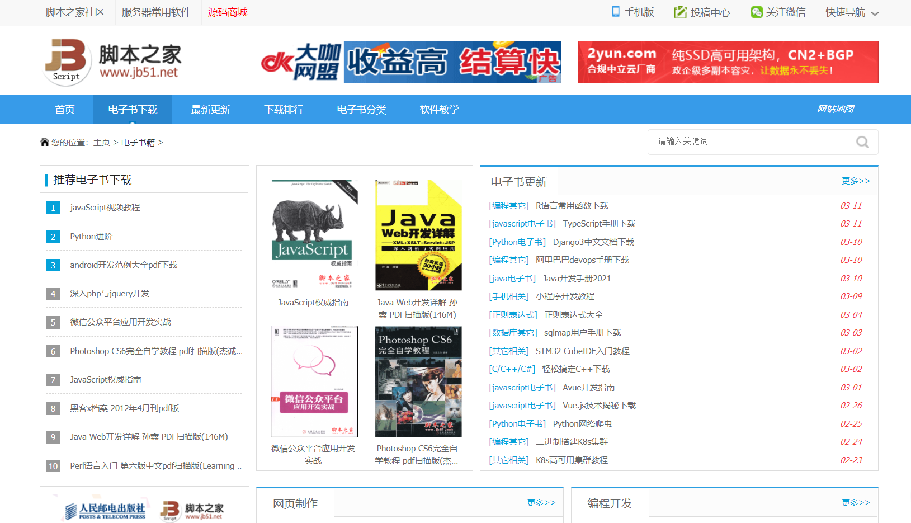The height and width of the screenshot is (523, 911).
Task: Click 人民邮电出版社 banner image
Action: click(144, 510)
